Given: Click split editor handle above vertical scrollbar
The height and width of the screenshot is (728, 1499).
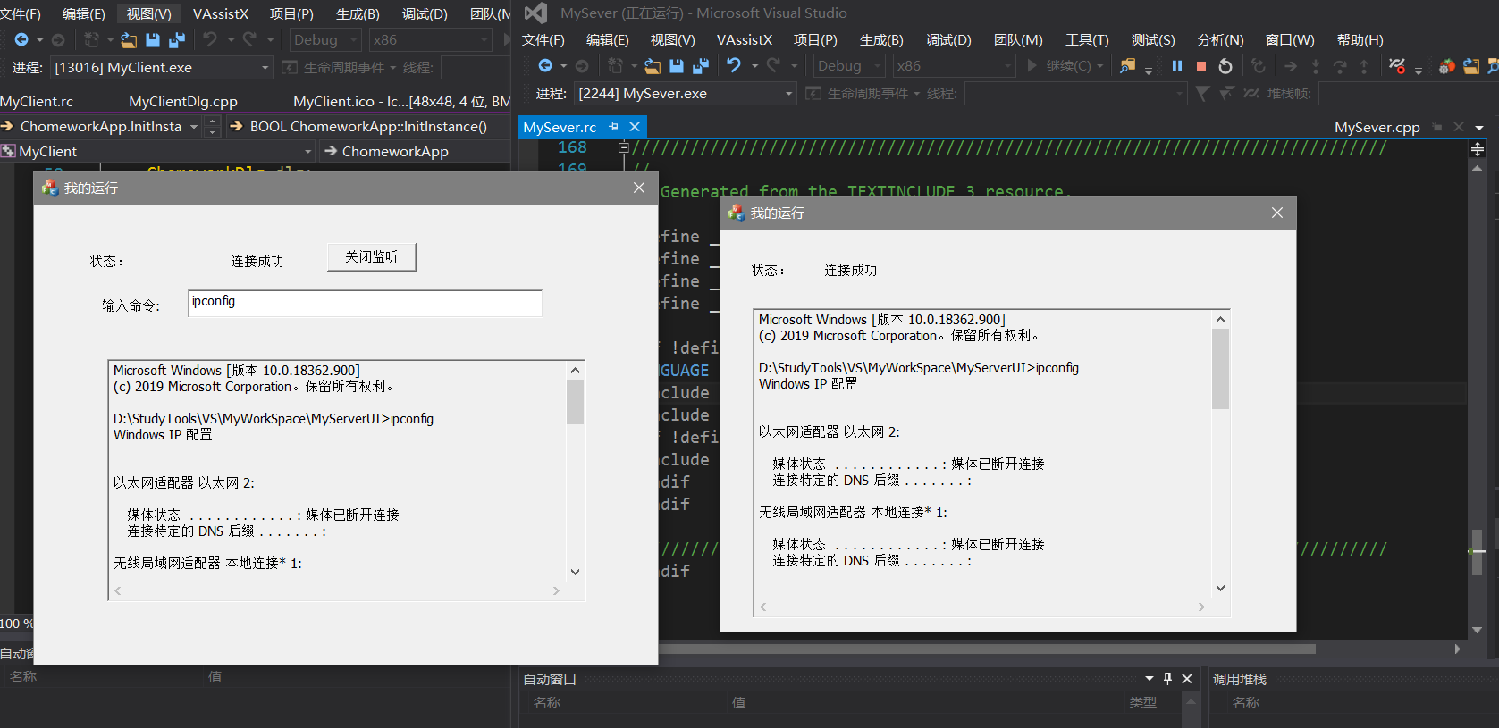Looking at the screenshot, I should [1478, 150].
